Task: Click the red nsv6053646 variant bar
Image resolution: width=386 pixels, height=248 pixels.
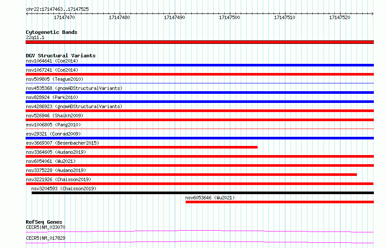Action: point(280,202)
